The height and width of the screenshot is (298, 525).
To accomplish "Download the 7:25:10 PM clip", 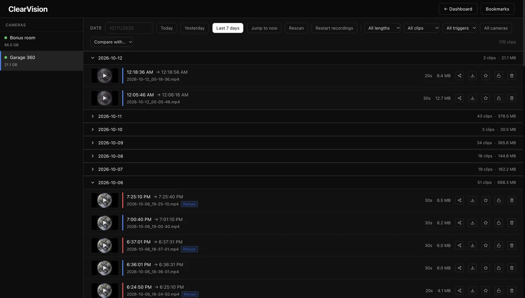I will [x=472, y=200].
